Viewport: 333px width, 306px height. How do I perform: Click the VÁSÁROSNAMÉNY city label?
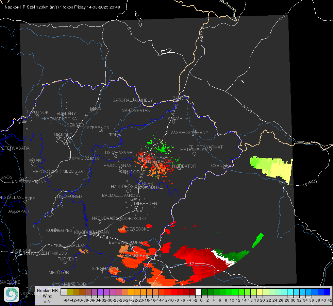pos(189,132)
